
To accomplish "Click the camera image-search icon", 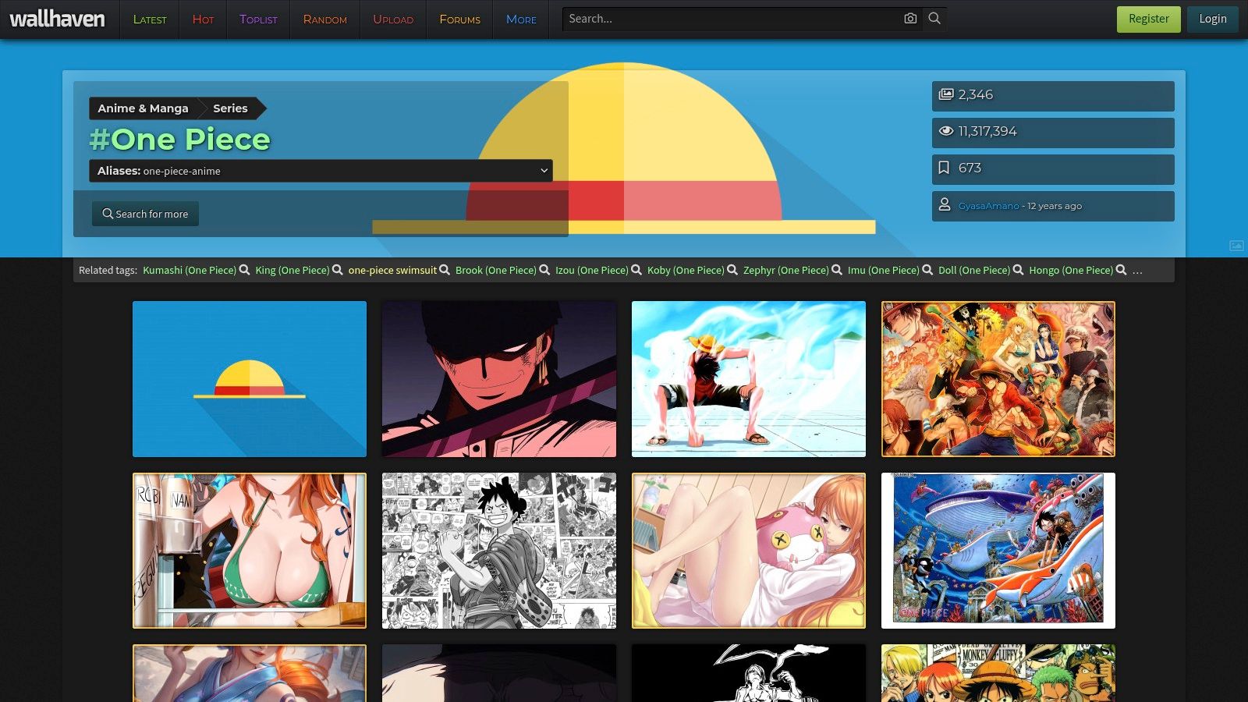I will [x=910, y=19].
